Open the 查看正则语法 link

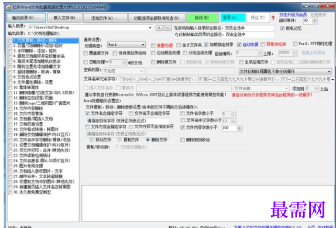click(313, 53)
